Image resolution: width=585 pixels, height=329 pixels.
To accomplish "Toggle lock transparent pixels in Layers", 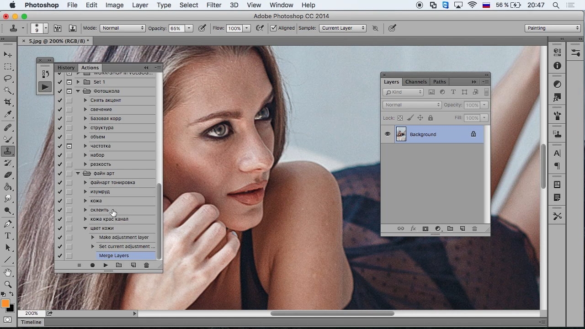I will [x=400, y=118].
